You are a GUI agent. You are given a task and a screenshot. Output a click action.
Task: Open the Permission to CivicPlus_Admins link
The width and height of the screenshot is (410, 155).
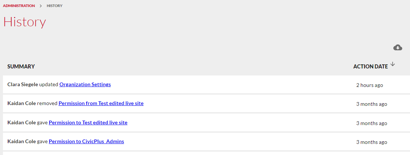[x=86, y=141]
